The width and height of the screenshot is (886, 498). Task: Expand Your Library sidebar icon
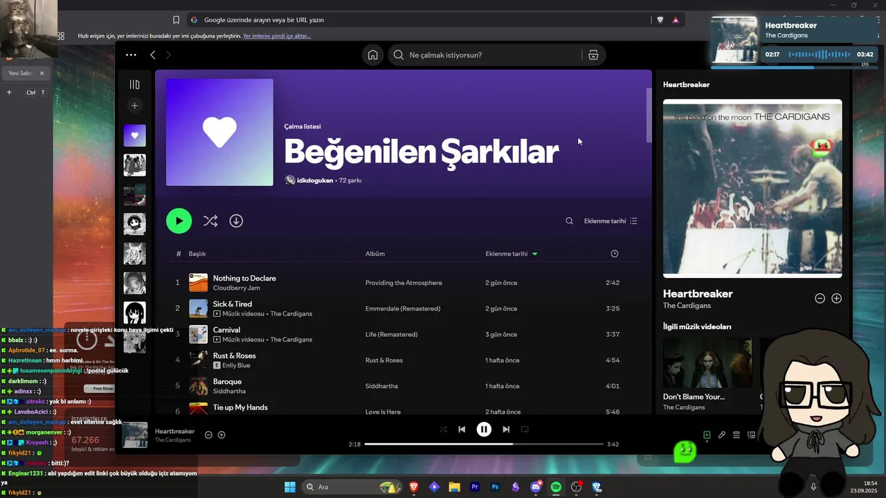tap(134, 84)
